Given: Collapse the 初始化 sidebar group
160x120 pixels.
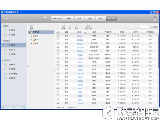Looking at the screenshot, I should [x=2, y=26].
